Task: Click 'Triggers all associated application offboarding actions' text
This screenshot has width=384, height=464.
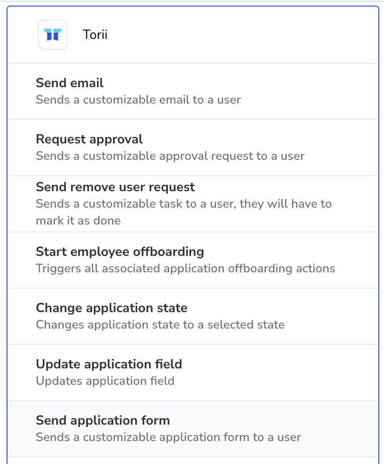Action: tap(185, 269)
